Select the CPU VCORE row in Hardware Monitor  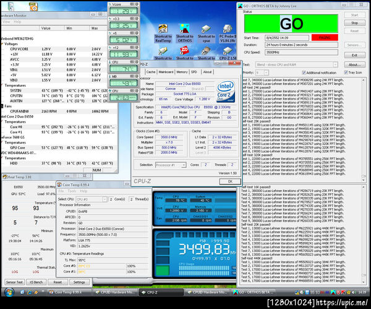pyautogui.click(x=53, y=49)
